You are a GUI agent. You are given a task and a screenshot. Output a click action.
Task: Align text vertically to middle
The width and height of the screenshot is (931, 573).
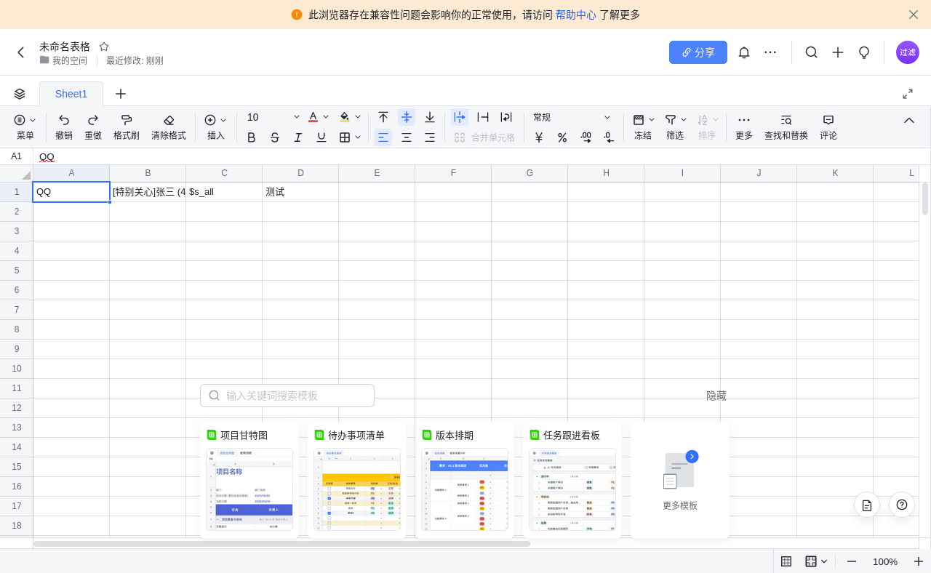407,117
